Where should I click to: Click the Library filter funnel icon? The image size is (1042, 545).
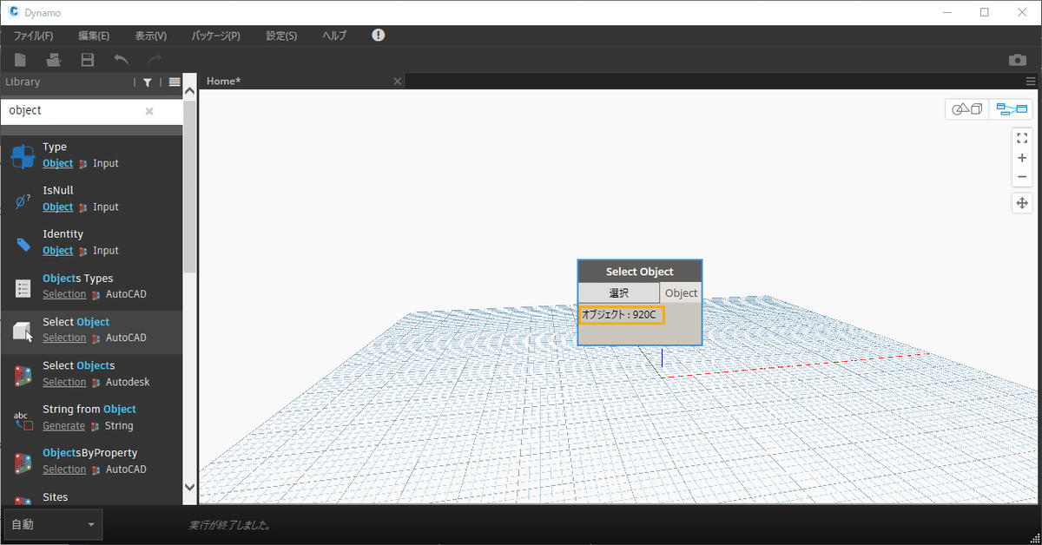click(148, 82)
